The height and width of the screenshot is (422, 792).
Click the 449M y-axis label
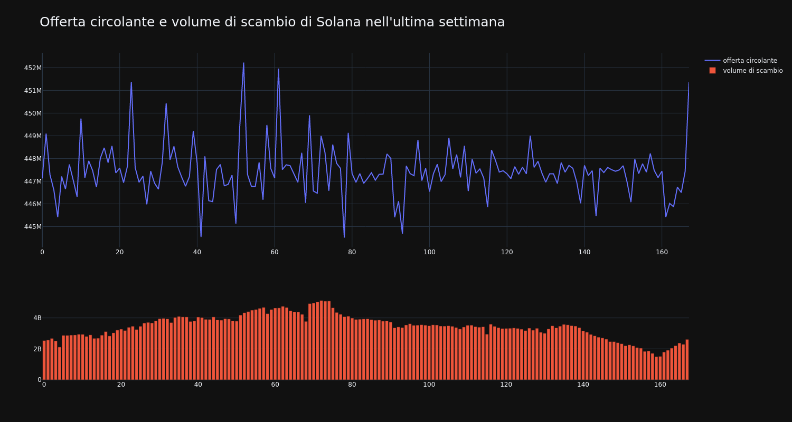(x=32, y=136)
